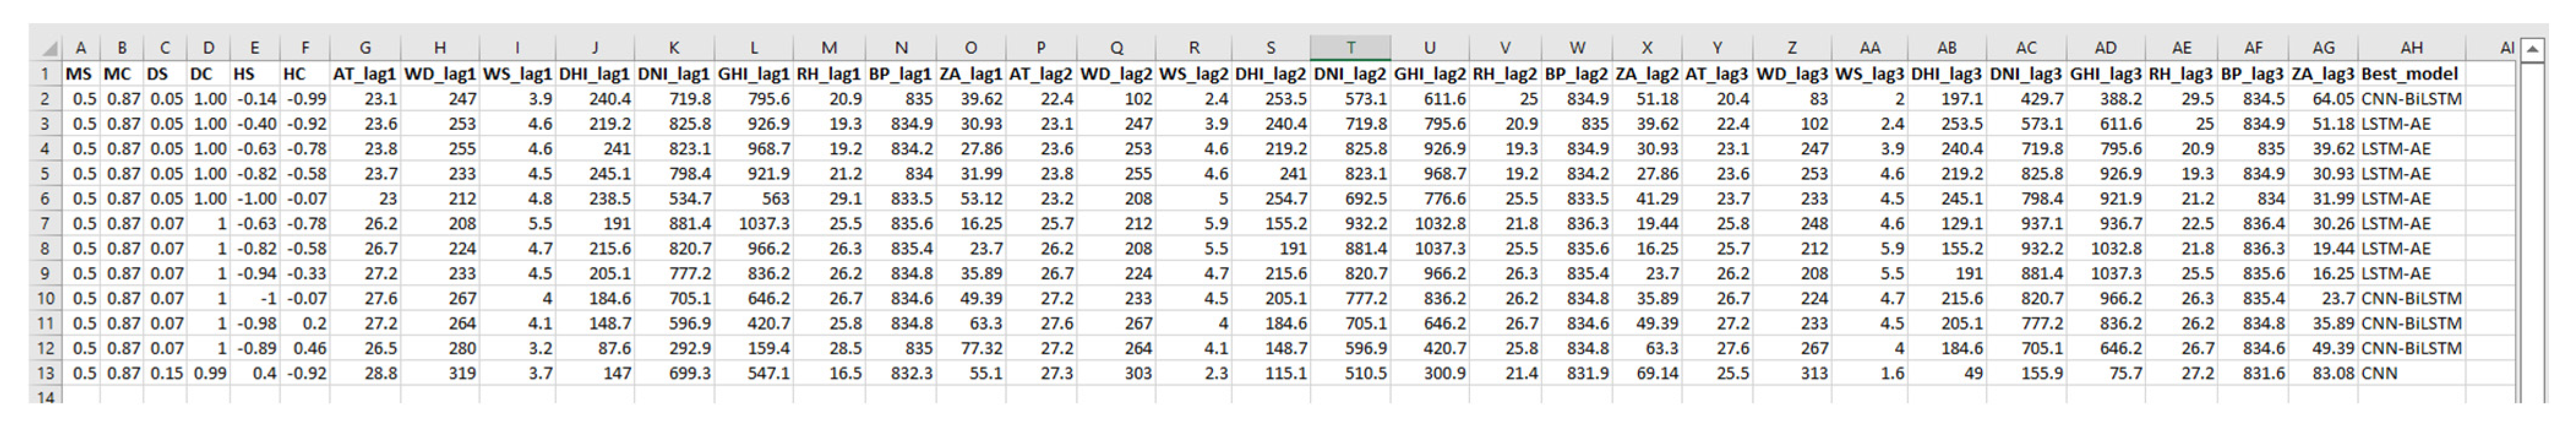Select column header AH
The image size is (2576, 436).
pyautogui.click(x=2411, y=48)
